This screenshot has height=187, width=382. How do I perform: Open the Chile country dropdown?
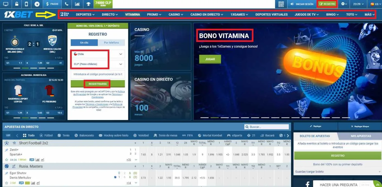coord(98,54)
